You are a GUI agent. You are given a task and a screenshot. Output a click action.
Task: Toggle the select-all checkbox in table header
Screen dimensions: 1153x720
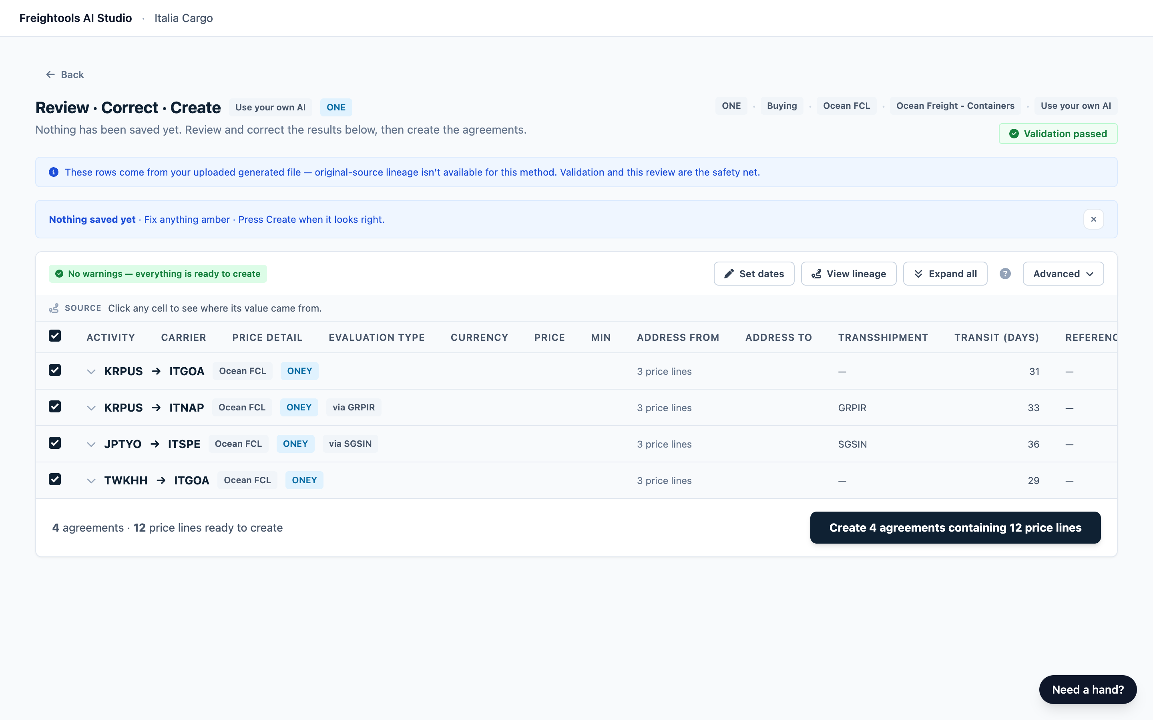[x=55, y=336]
